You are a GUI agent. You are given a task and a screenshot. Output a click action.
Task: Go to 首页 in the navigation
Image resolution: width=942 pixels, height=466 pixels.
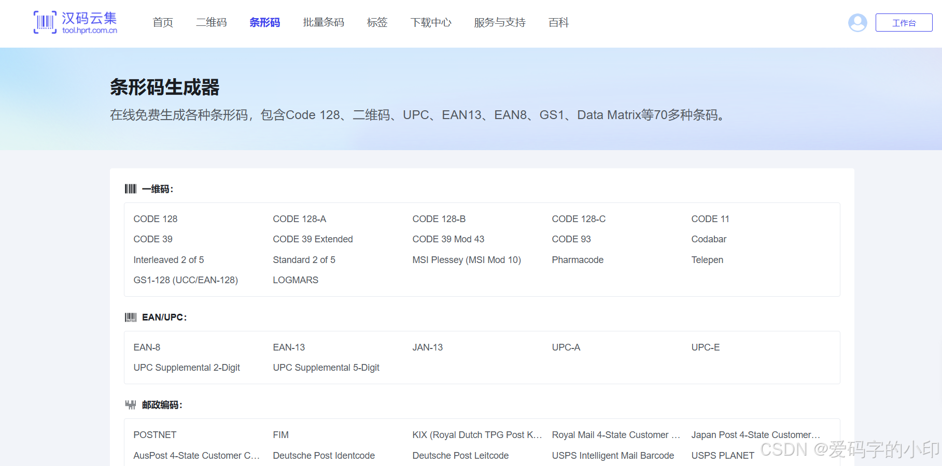163,23
